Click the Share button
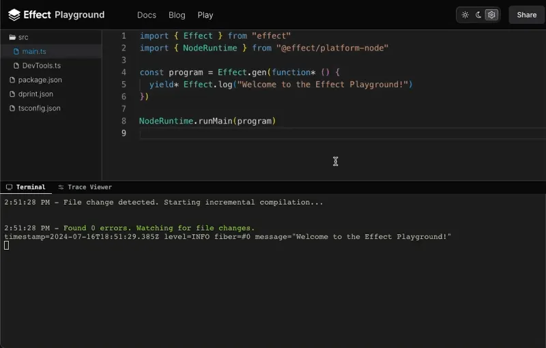The height and width of the screenshot is (348, 546). (x=526, y=15)
